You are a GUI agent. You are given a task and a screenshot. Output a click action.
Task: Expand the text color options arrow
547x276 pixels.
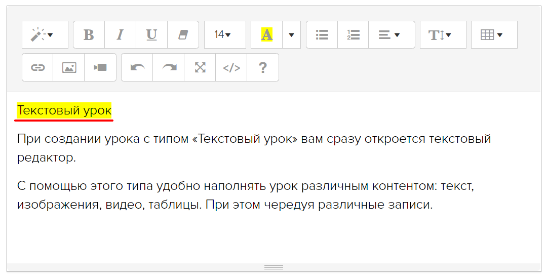(x=291, y=35)
